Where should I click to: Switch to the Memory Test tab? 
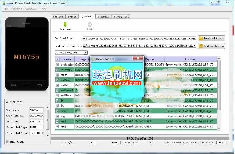(121, 17)
